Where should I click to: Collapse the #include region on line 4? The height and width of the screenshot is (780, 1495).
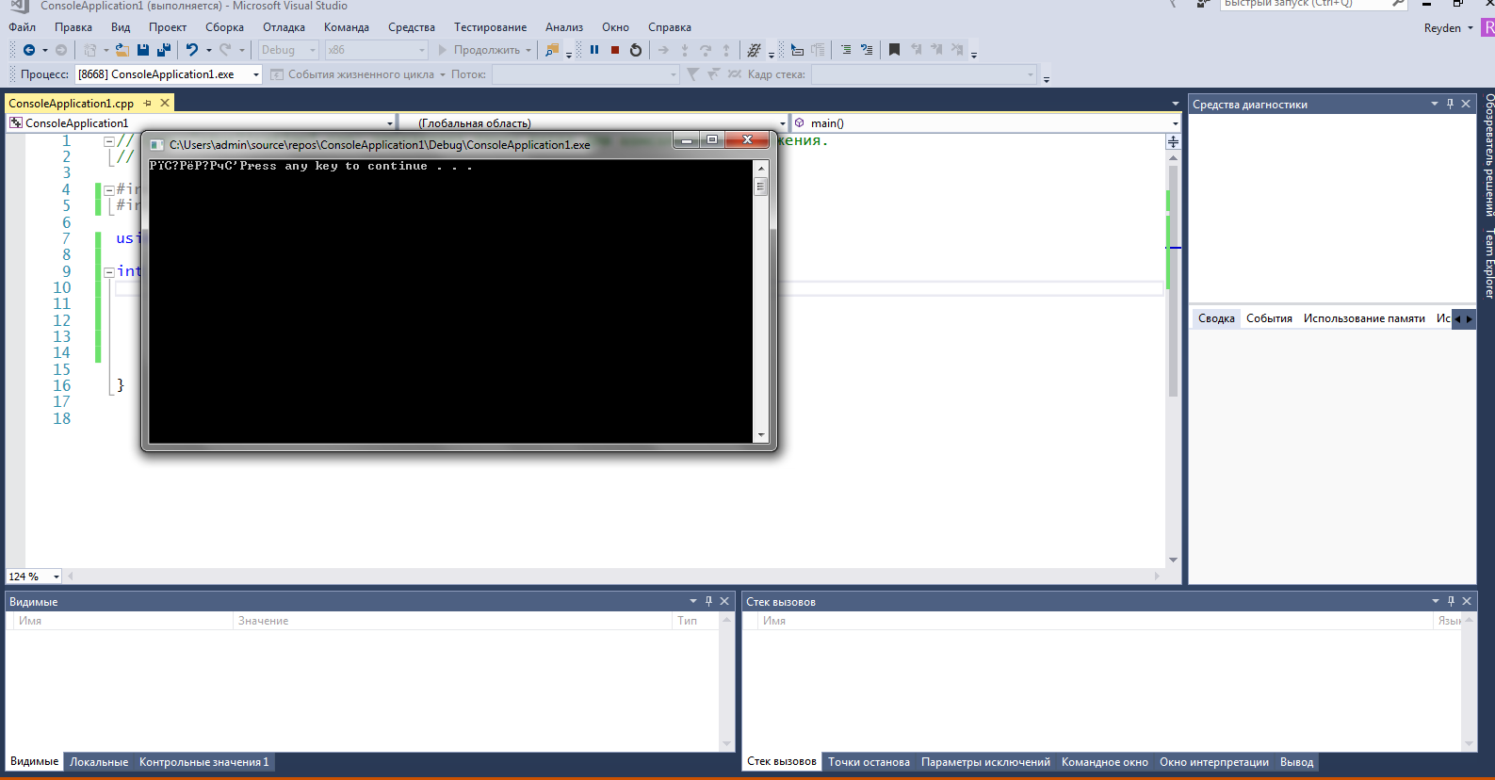[108, 189]
